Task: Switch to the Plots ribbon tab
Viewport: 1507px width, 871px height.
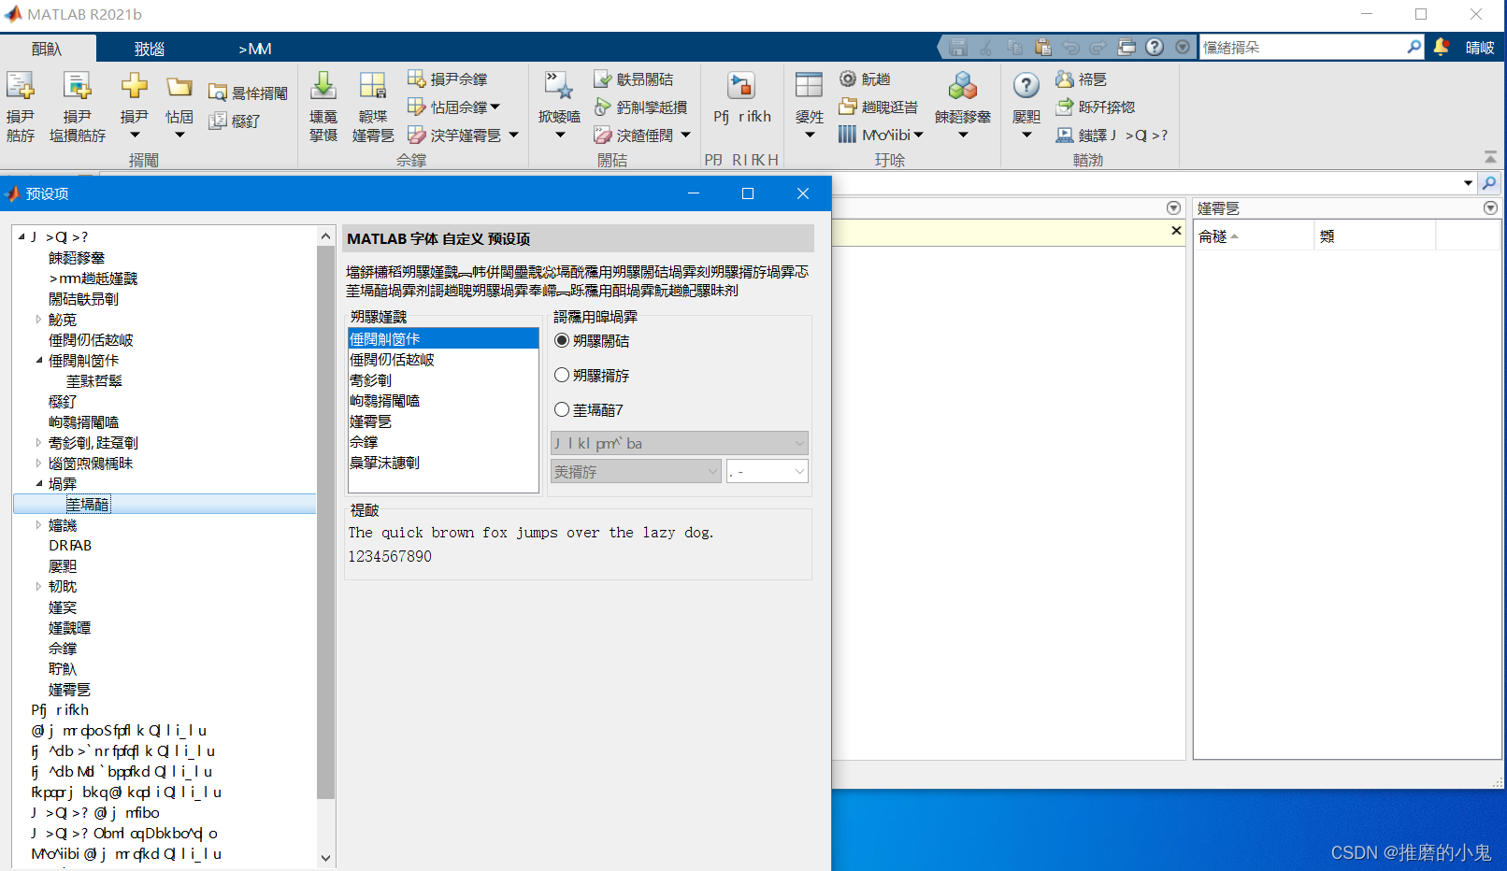Action: (150, 49)
